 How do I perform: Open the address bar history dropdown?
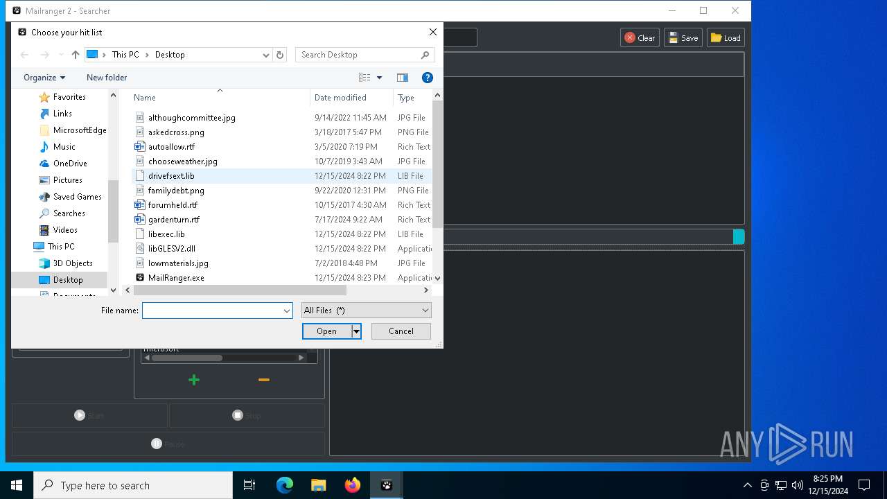[265, 55]
